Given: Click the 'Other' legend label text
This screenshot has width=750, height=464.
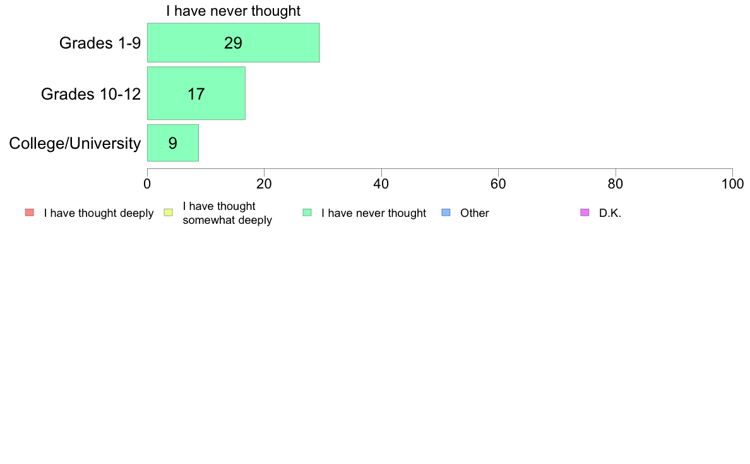Looking at the screenshot, I should pos(475,213).
